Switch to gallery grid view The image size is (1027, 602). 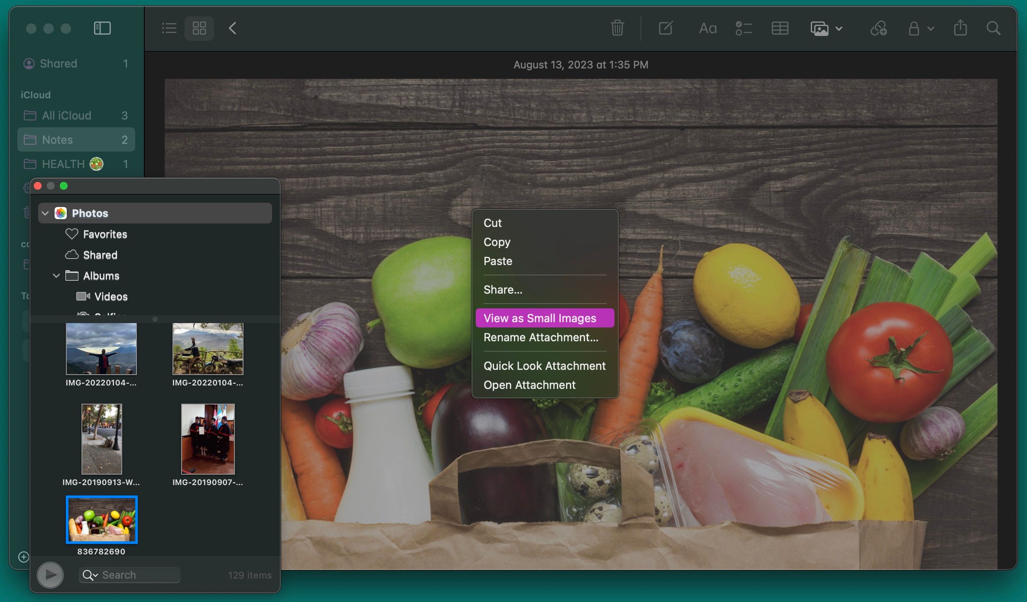199,29
